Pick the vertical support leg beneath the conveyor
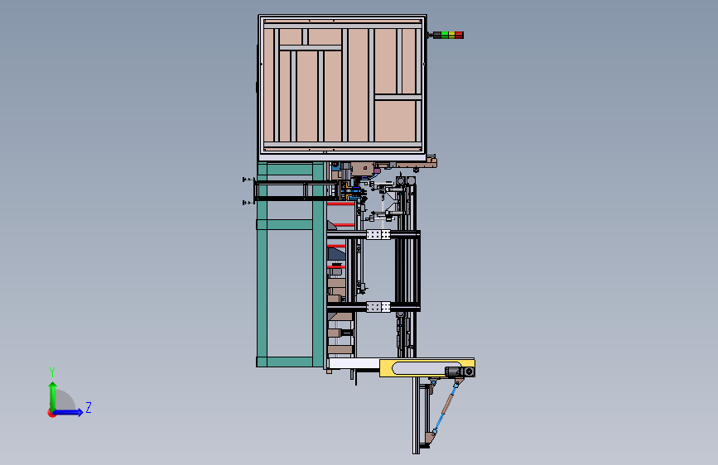The image size is (718, 465). 416,415
